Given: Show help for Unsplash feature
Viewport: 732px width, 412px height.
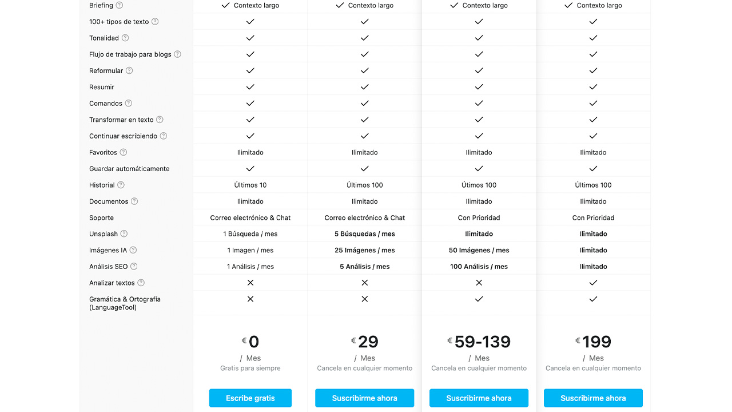Looking at the screenshot, I should tap(124, 233).
